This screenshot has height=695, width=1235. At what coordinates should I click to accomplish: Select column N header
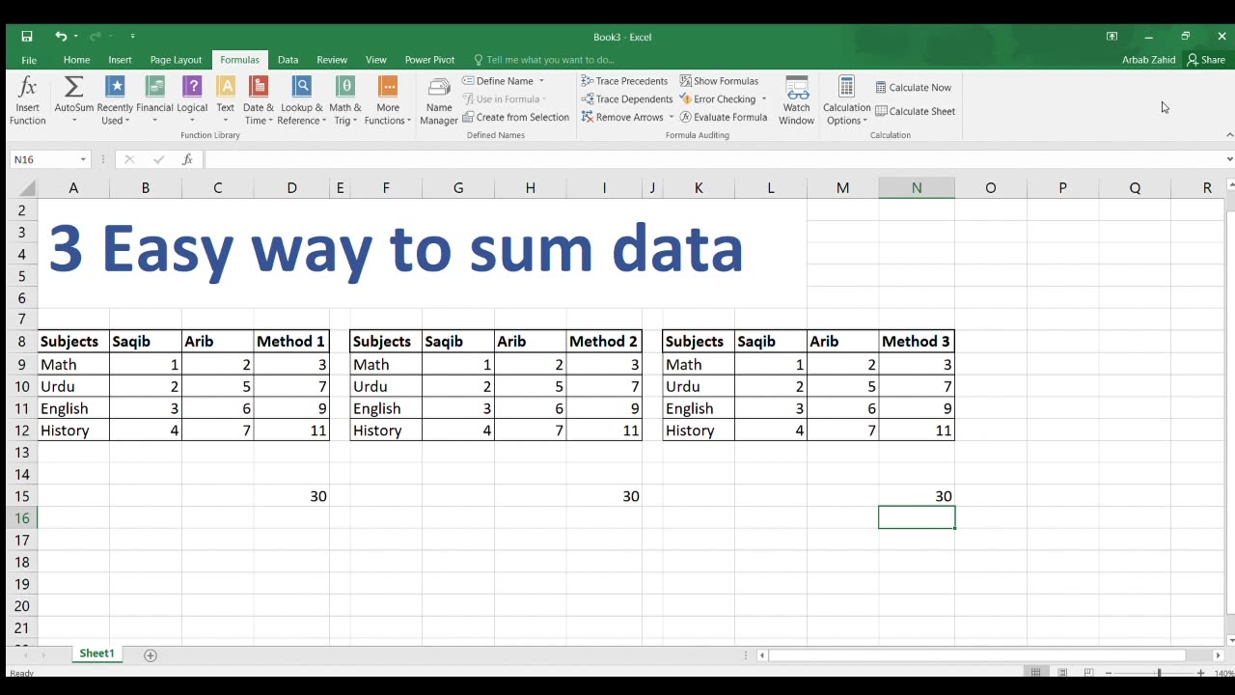[917, 188]
